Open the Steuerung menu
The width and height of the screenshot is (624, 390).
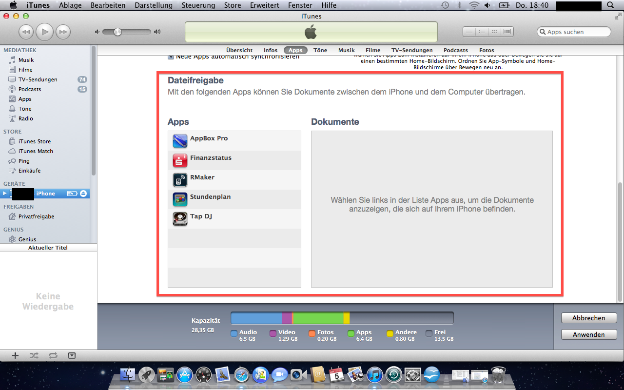click(x=198, y=5)
